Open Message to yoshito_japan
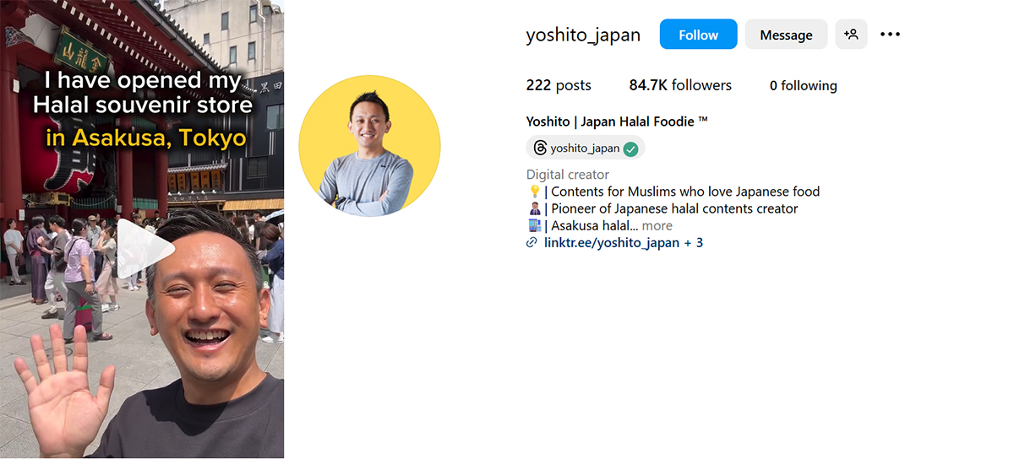Viewport: 1014px width, 459px height. [x=786, y=35]
